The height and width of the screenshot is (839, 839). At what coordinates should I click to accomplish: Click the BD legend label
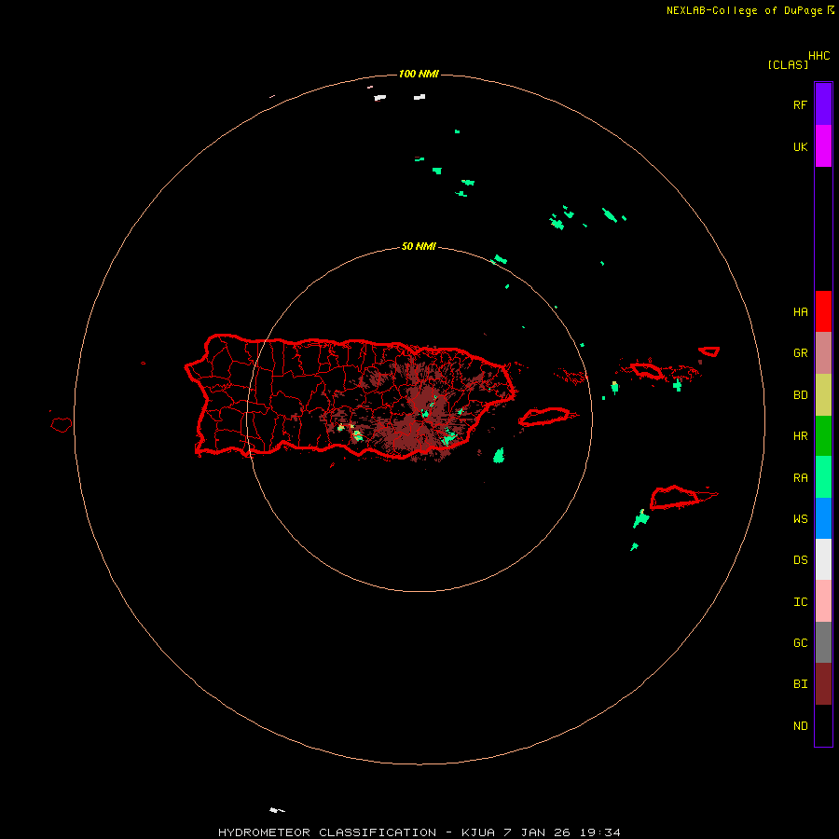click(x=800, y=395)
